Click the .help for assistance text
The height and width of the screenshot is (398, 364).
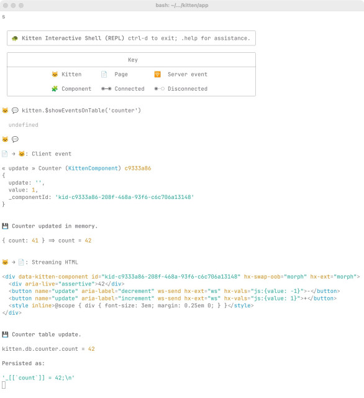coord(216,39)
